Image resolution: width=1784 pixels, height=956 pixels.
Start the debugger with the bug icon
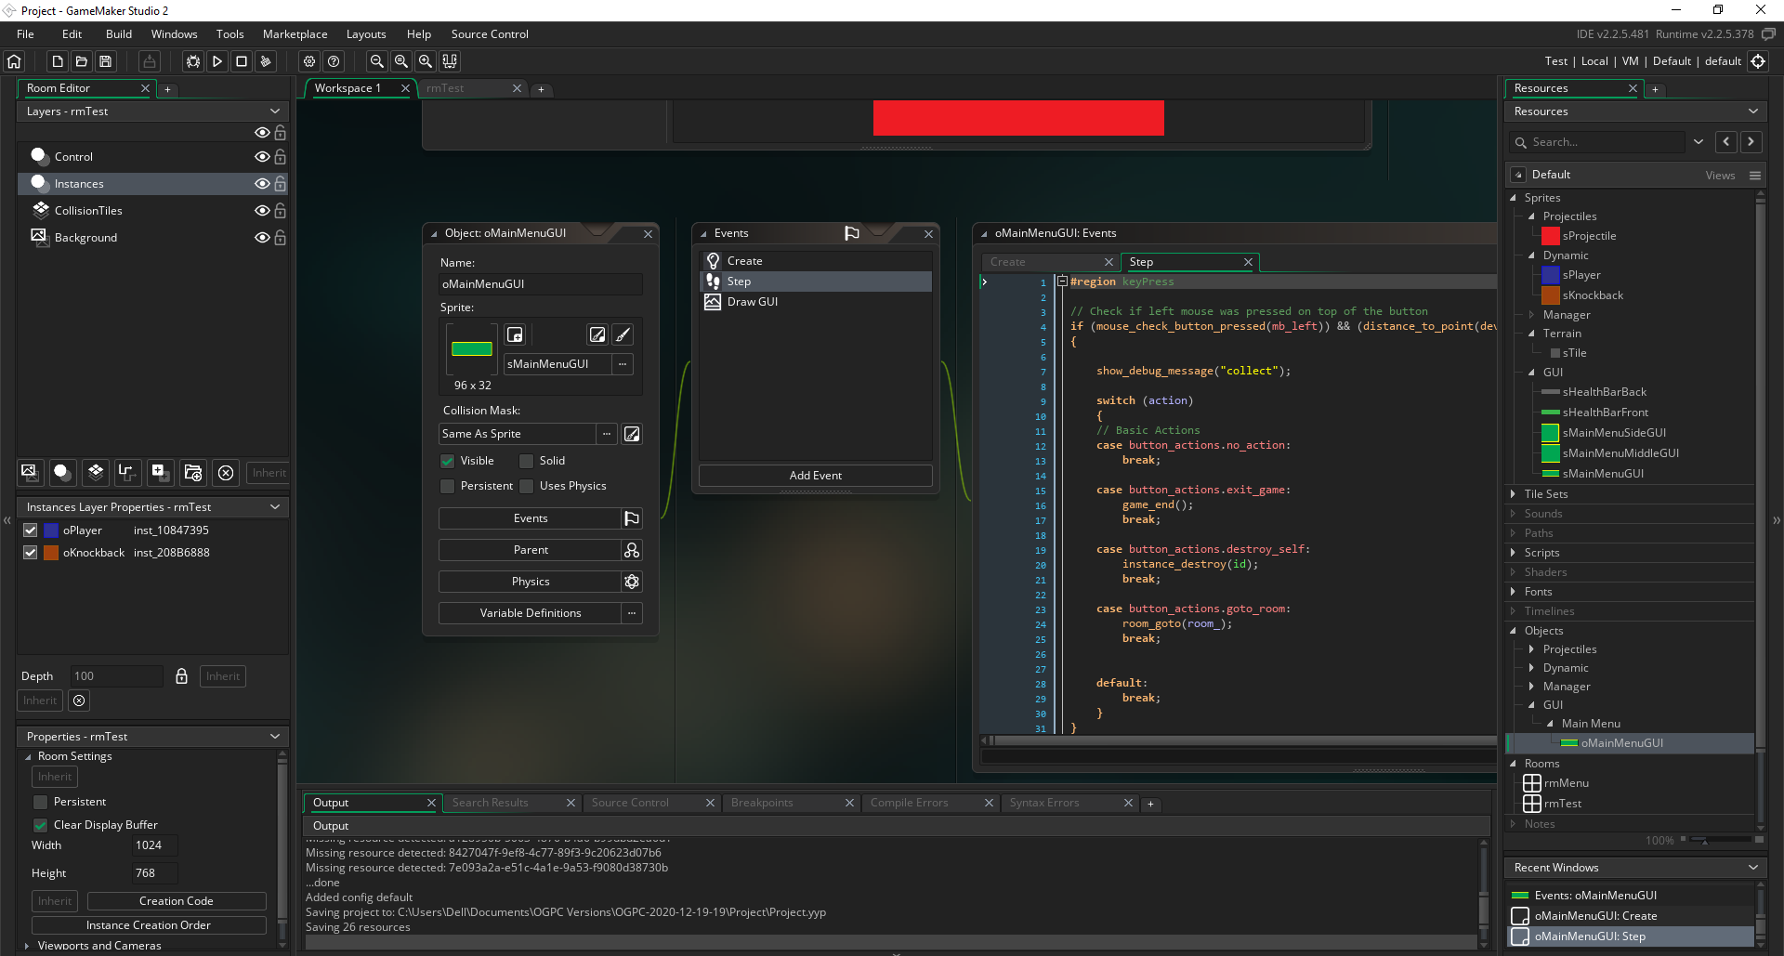[x=192, y=61]
